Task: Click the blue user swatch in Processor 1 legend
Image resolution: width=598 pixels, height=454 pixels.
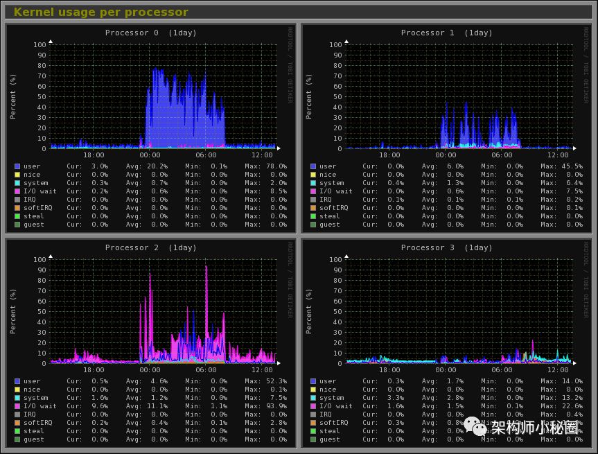Action: [x=313, y=166]
